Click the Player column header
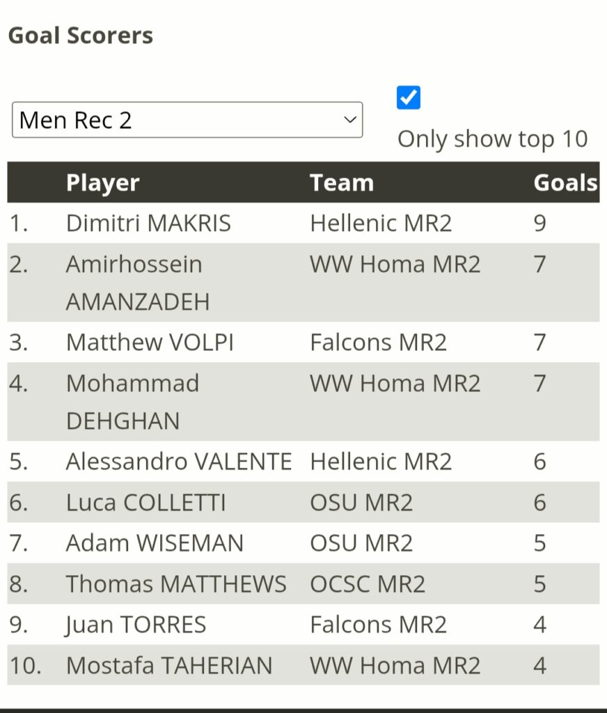The height and width of the screenshot is (713, 607). tap(103, 183)
